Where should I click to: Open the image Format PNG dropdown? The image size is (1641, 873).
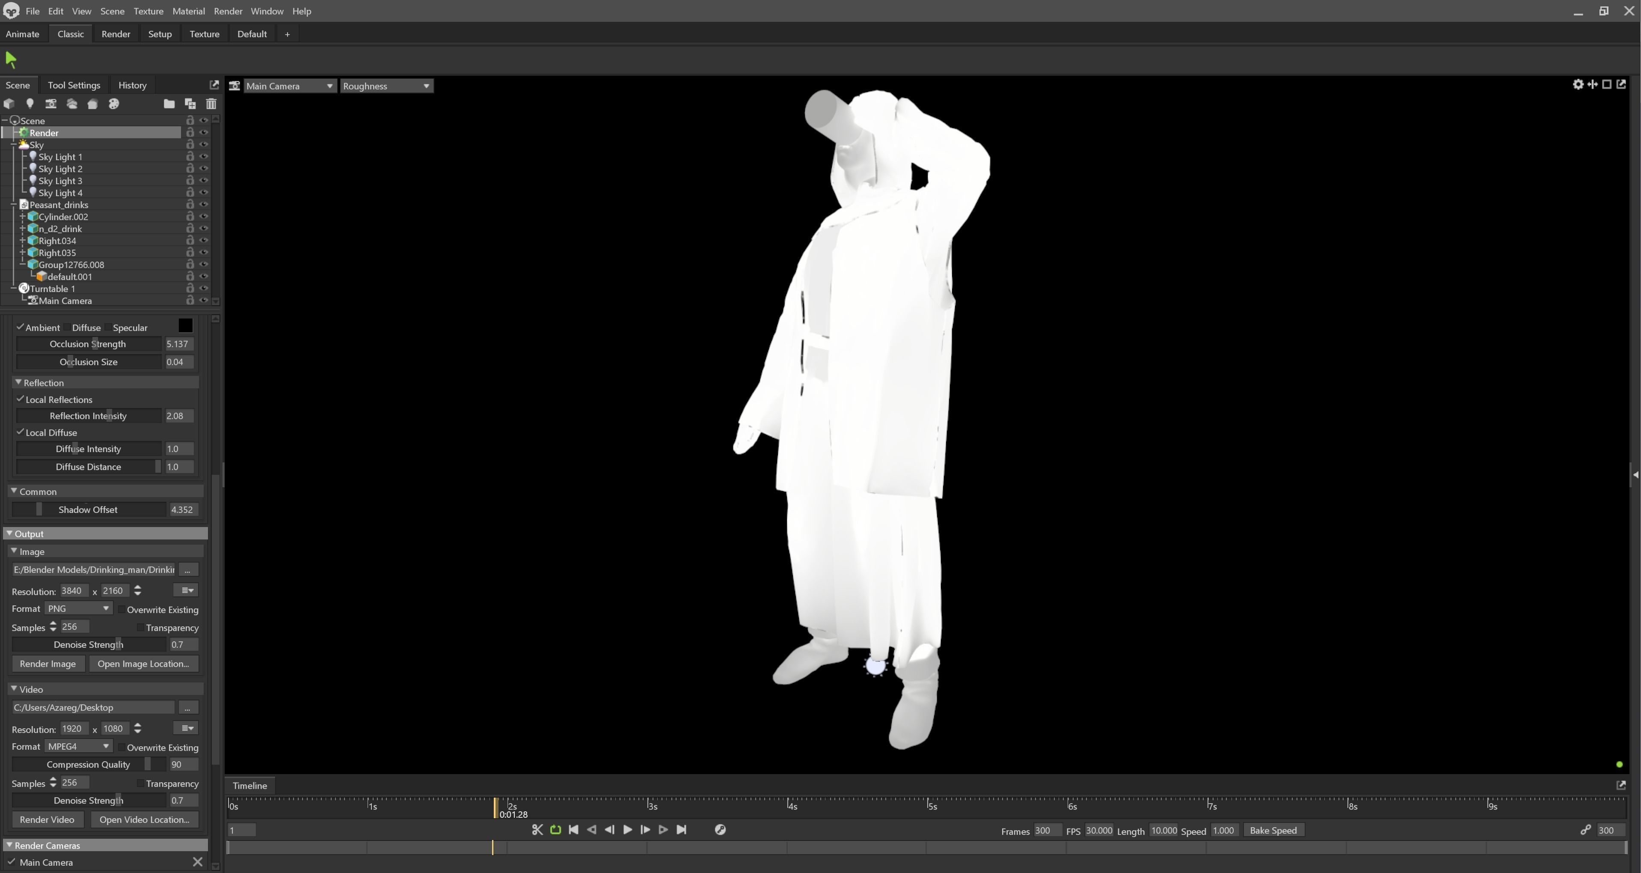pos(78,608)
